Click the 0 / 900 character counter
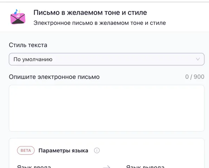Image resolution: width=209 pixels, height=168 pixels. [x=195, y=77]
